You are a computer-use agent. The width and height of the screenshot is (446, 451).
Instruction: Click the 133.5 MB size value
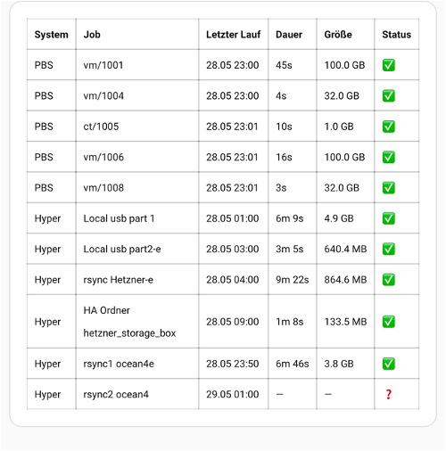pyautogui.click(x=345, y=322)
